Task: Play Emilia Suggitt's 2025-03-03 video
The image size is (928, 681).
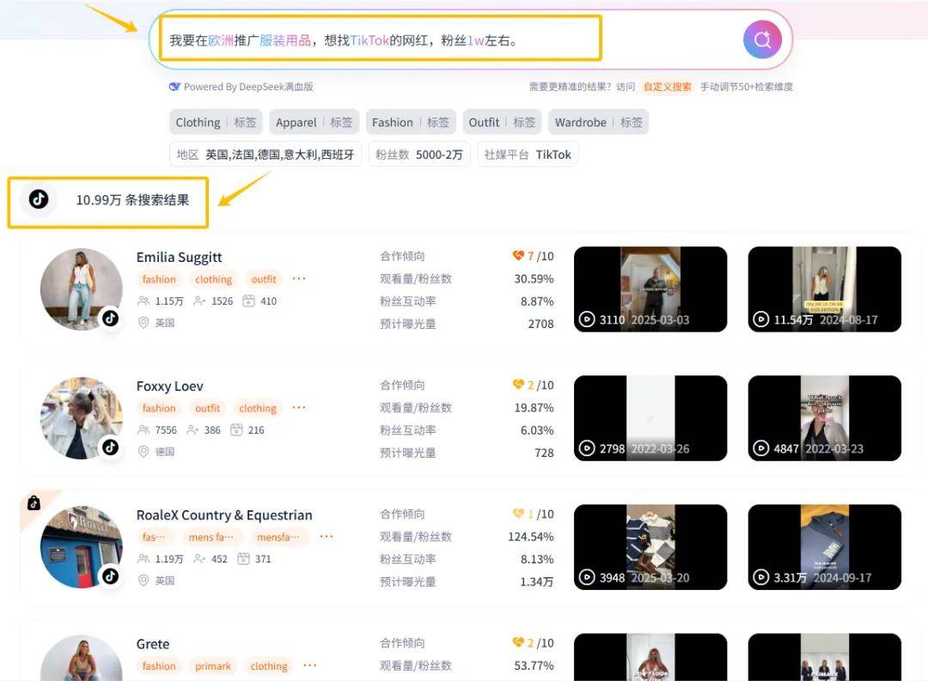Action: (x=650, y=289)
